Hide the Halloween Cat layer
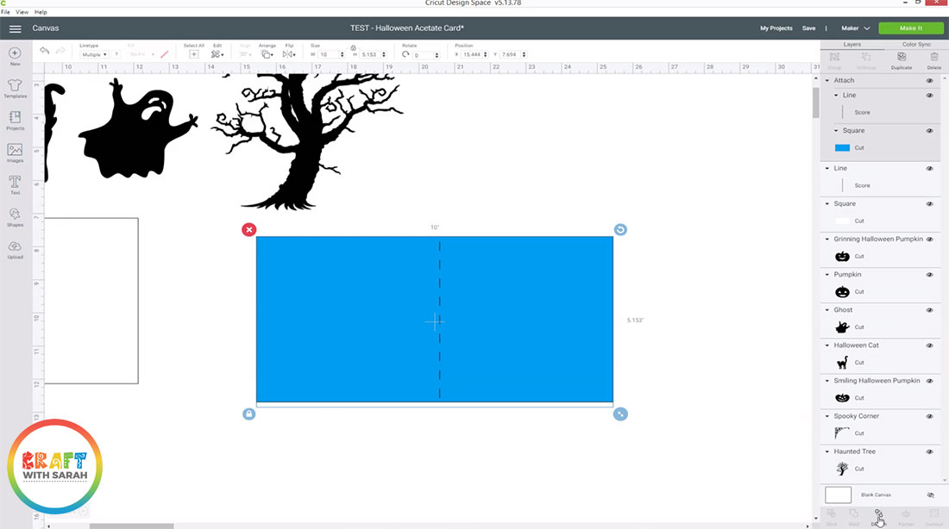 pos(930,345)
